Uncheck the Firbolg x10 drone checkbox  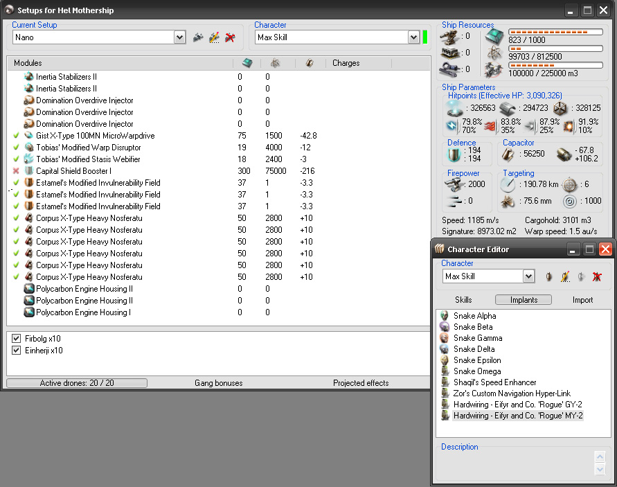16,338
